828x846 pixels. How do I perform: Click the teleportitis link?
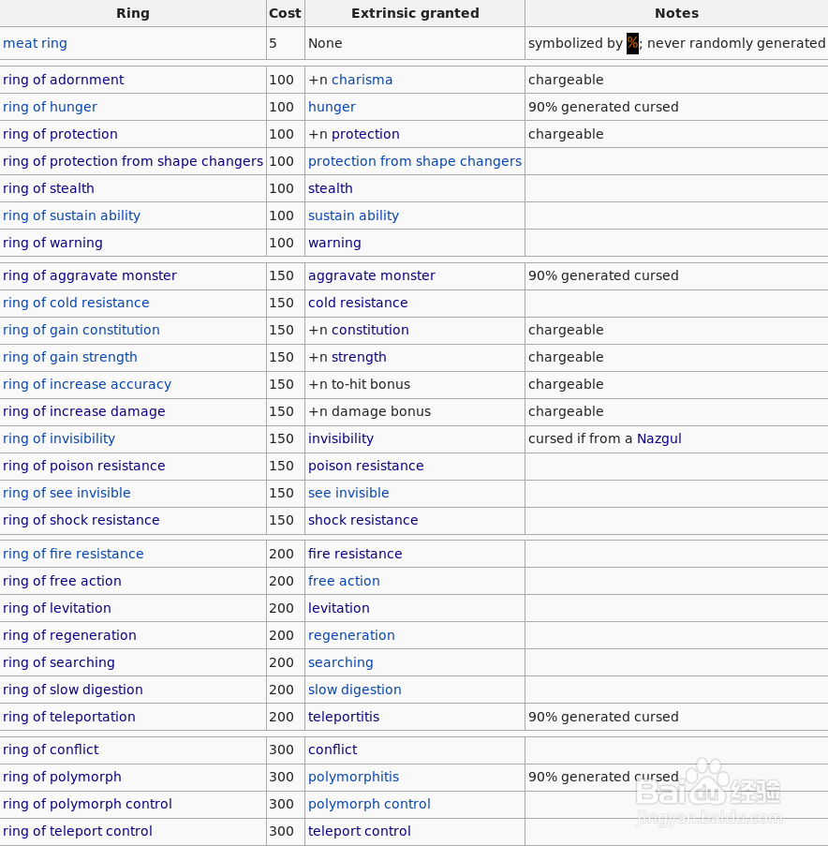(344, 717)
